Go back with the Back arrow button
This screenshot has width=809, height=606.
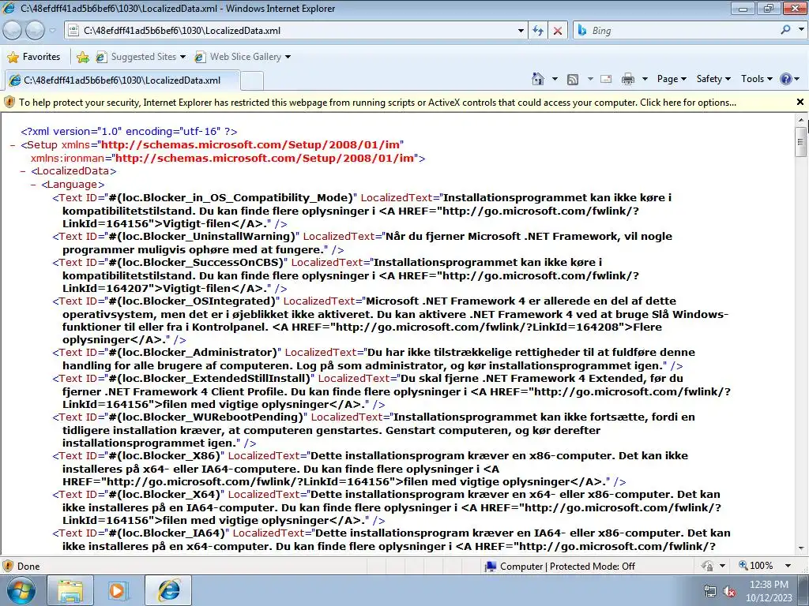point(13,31)
